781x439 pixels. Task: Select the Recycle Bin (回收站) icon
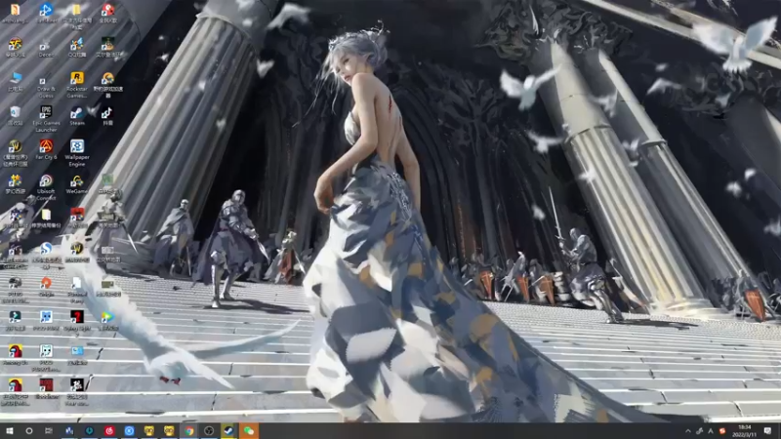(15, 116)
